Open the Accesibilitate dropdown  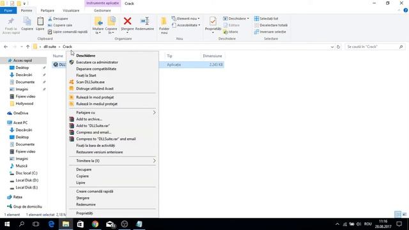pyautogui.click(x=186, y=25)
